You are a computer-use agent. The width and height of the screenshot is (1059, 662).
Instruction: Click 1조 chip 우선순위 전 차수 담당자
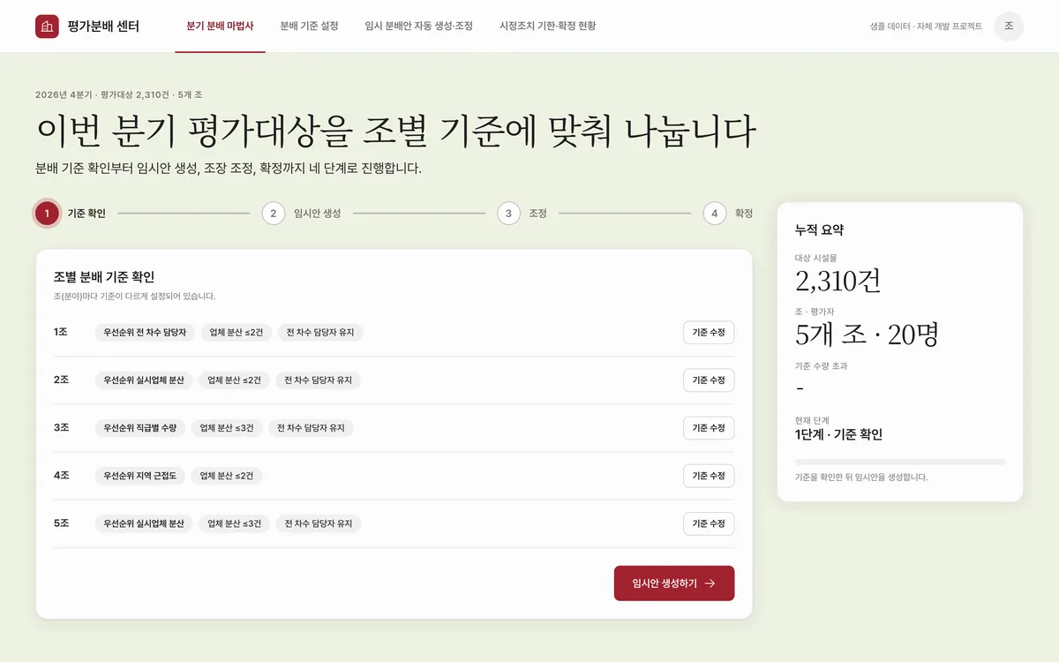click(145, 333)
